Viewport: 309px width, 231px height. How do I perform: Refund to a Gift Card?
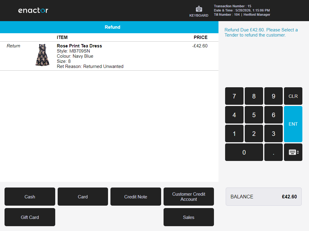coord(30,217)
